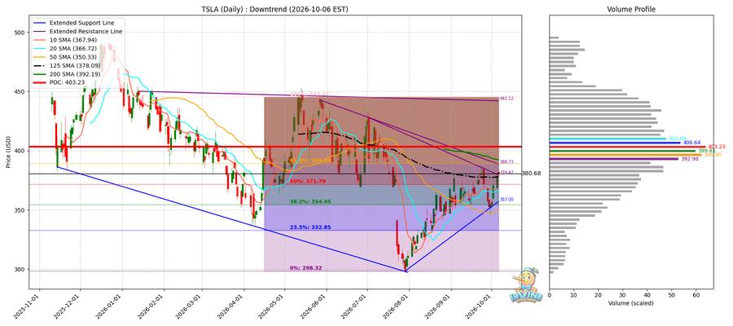The image size is (733, 326).
Task: Click the 442.12 resistance line value
Action: click(507, 99)
